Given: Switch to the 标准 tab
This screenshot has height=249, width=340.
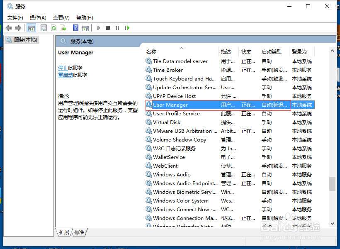Looking at the screenshot, I should (79, 232).
